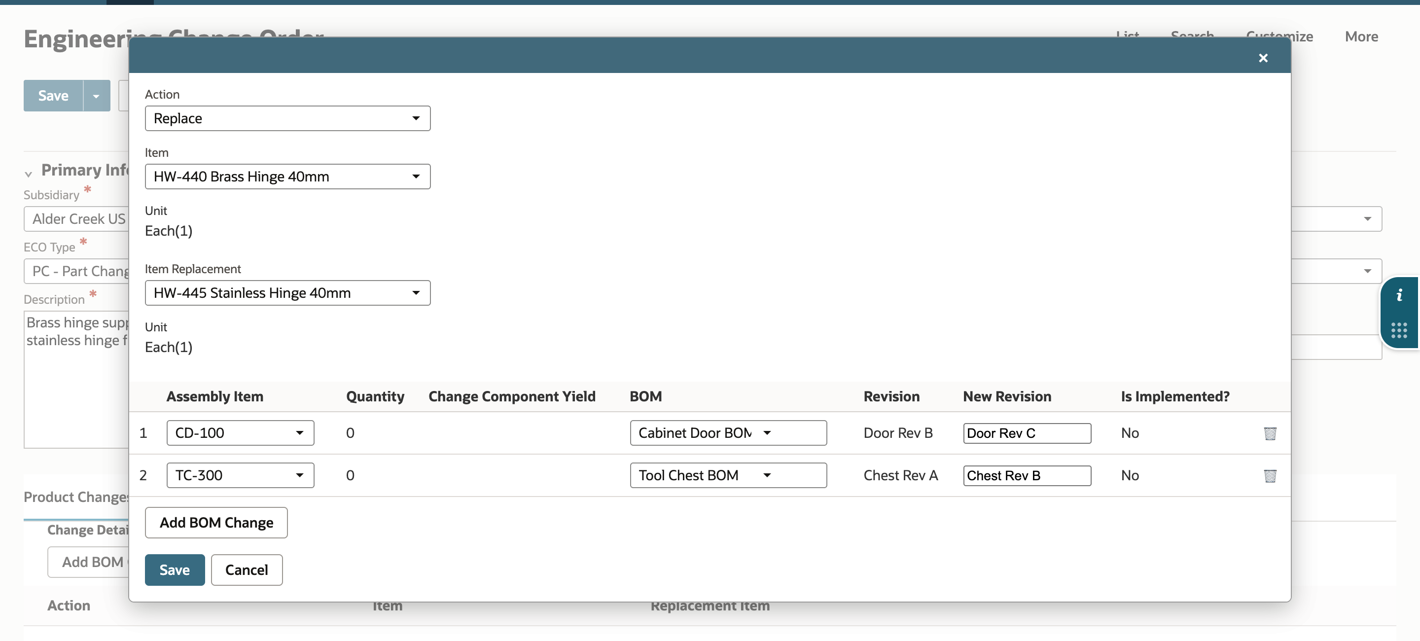This screenshot has height=641, width=1420.
Task: Open the Action dropdown showing Replace
Action: pyautogui.click(x=287, y=118)
